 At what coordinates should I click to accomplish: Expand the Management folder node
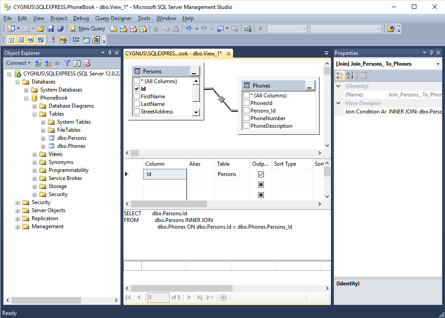(17, 227)
